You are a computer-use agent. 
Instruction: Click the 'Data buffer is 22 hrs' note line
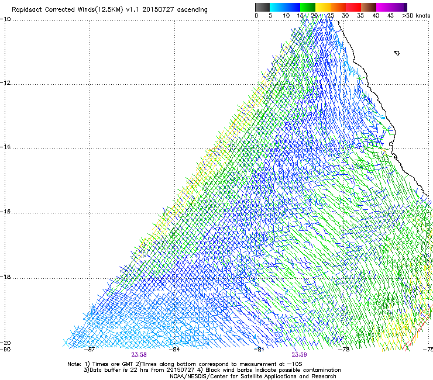[x=212, y=370]
